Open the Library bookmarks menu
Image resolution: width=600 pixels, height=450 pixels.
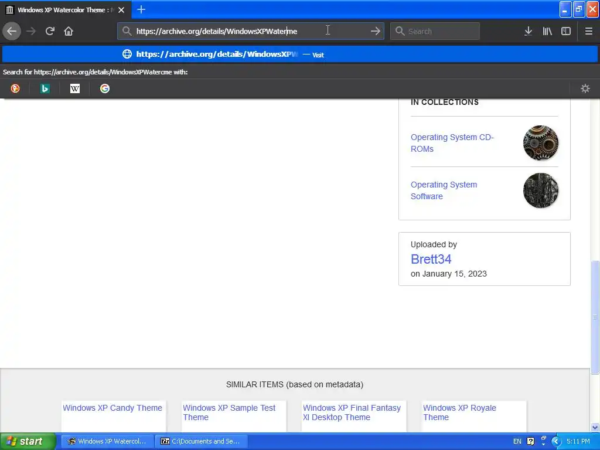[x=547, y=31]
